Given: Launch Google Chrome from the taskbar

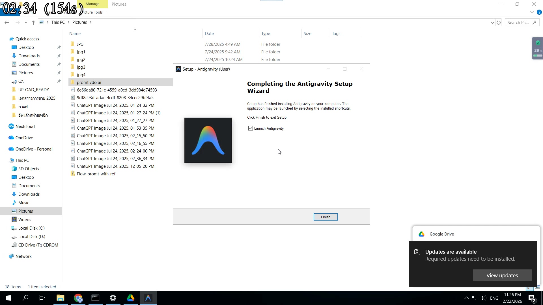Looking at the screenshot, I should (x=78, y=298).
